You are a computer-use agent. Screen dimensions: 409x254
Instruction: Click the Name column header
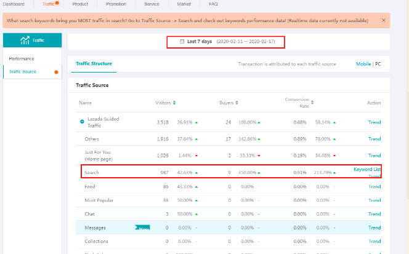coord(85,103)
